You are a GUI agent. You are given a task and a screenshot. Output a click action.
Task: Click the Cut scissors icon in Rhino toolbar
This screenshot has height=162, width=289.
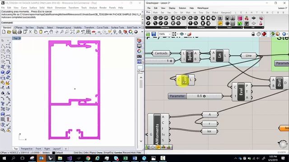[x=30, y=32]
